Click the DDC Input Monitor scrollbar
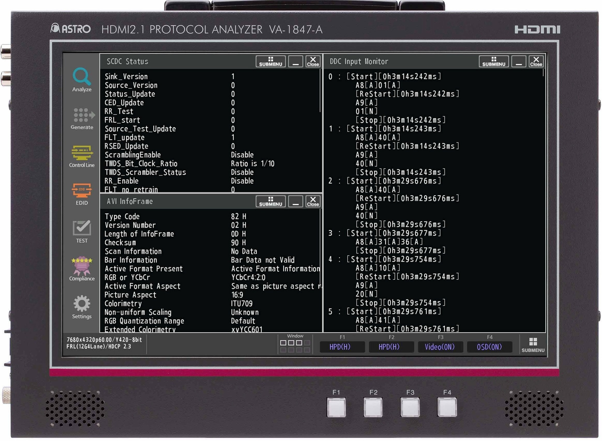This screenshot has width=602, height=441. pyautogui.click(x=543, y=73)
